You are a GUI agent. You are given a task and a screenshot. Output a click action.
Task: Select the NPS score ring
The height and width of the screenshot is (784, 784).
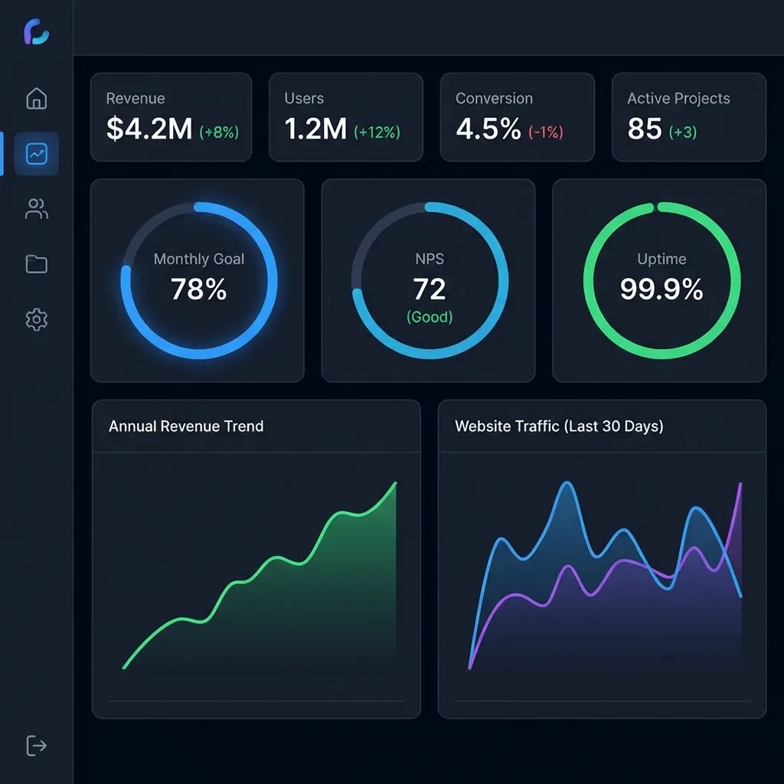click(429, 280)
